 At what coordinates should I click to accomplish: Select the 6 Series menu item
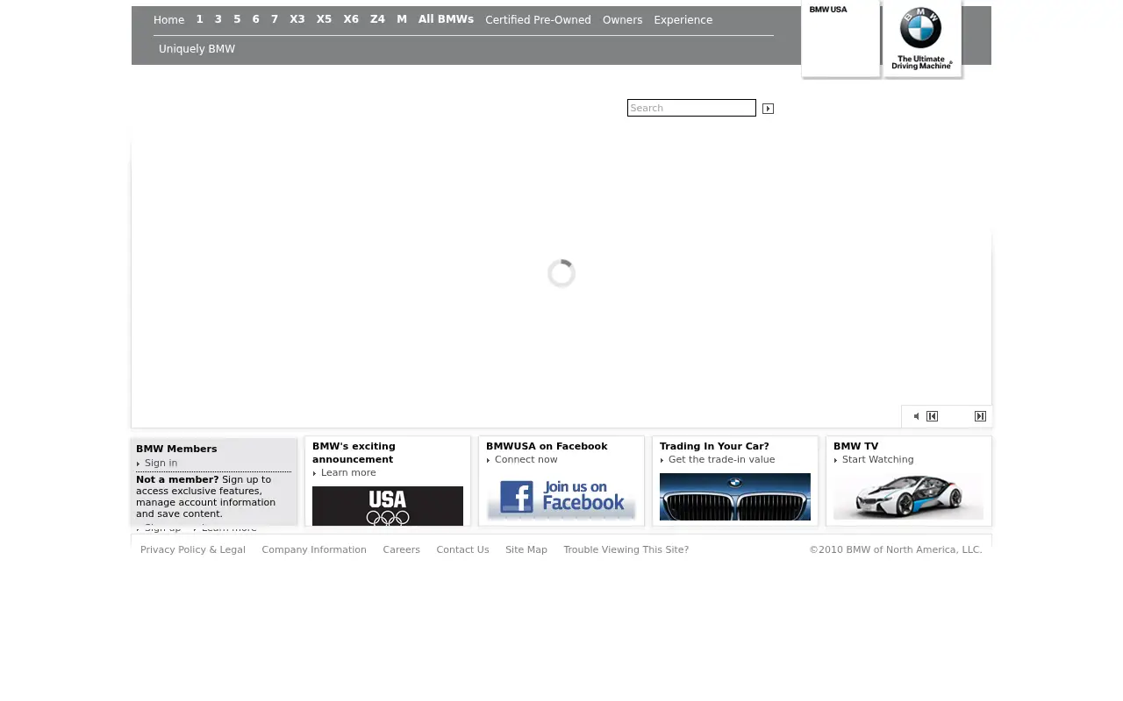[x=255, y=19]
